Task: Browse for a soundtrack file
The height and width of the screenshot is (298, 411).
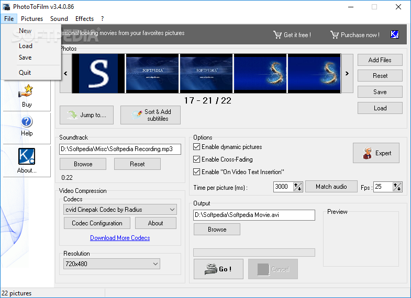Action: point(83,164)
